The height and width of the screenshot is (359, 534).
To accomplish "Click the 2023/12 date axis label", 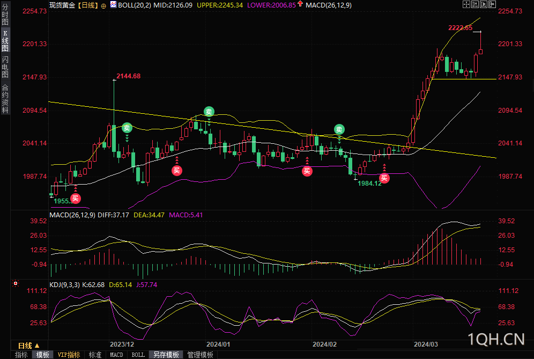I will [122, 345].
